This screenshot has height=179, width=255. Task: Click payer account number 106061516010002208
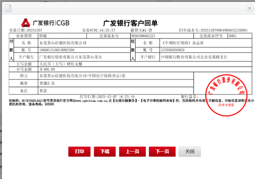[x=57, y=50]
